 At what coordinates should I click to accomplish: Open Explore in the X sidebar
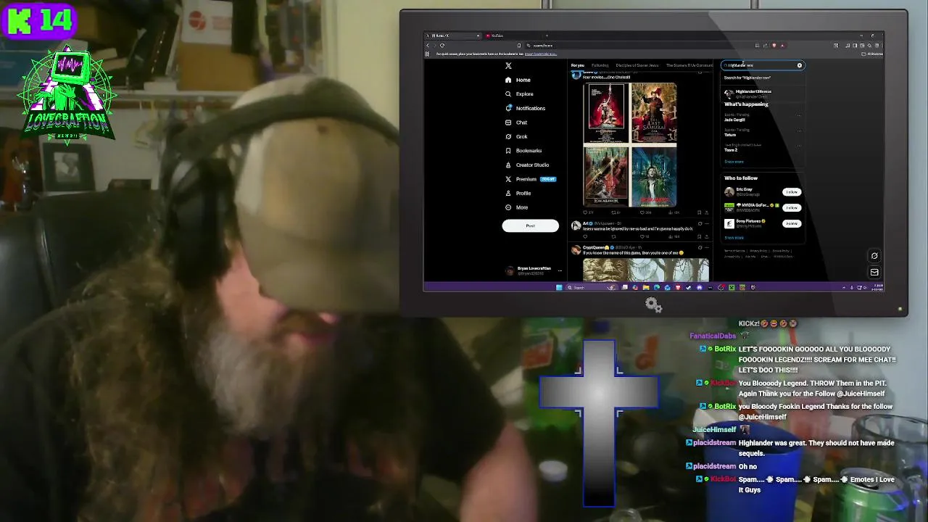519,94
